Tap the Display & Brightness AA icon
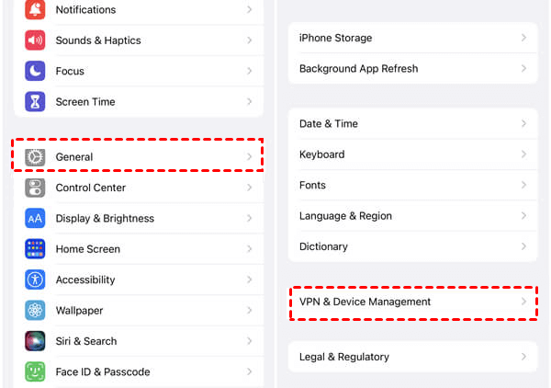 (x=35, y=219)
